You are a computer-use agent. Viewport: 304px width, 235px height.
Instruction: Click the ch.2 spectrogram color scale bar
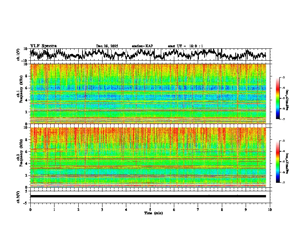[278, 162]
